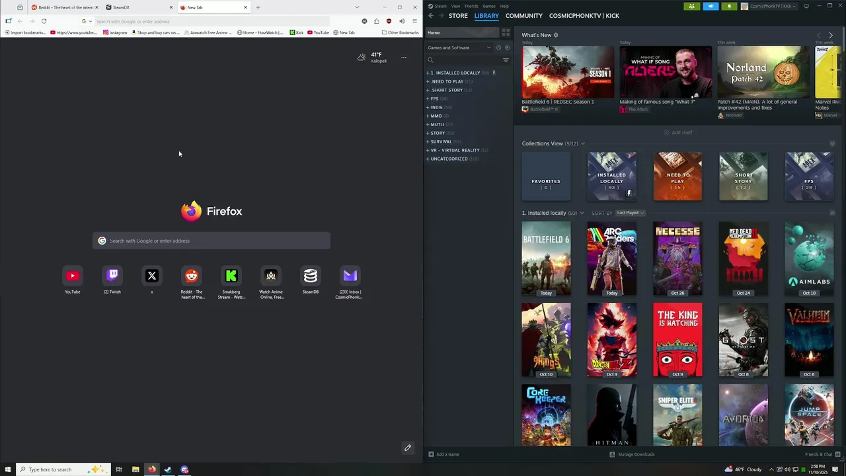Open the Reddit shortcut tile in Firefox
Screen dimensions: 846x476
(x=192, y=276)
